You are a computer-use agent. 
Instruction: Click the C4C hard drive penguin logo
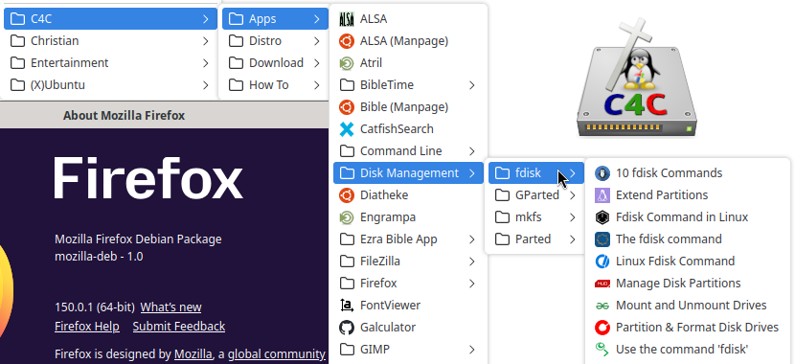point(637,78)
